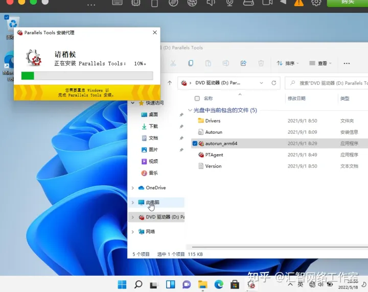
Task: Expand the DVD 驱动器 tree node arrow
Action: click(133, 217)
